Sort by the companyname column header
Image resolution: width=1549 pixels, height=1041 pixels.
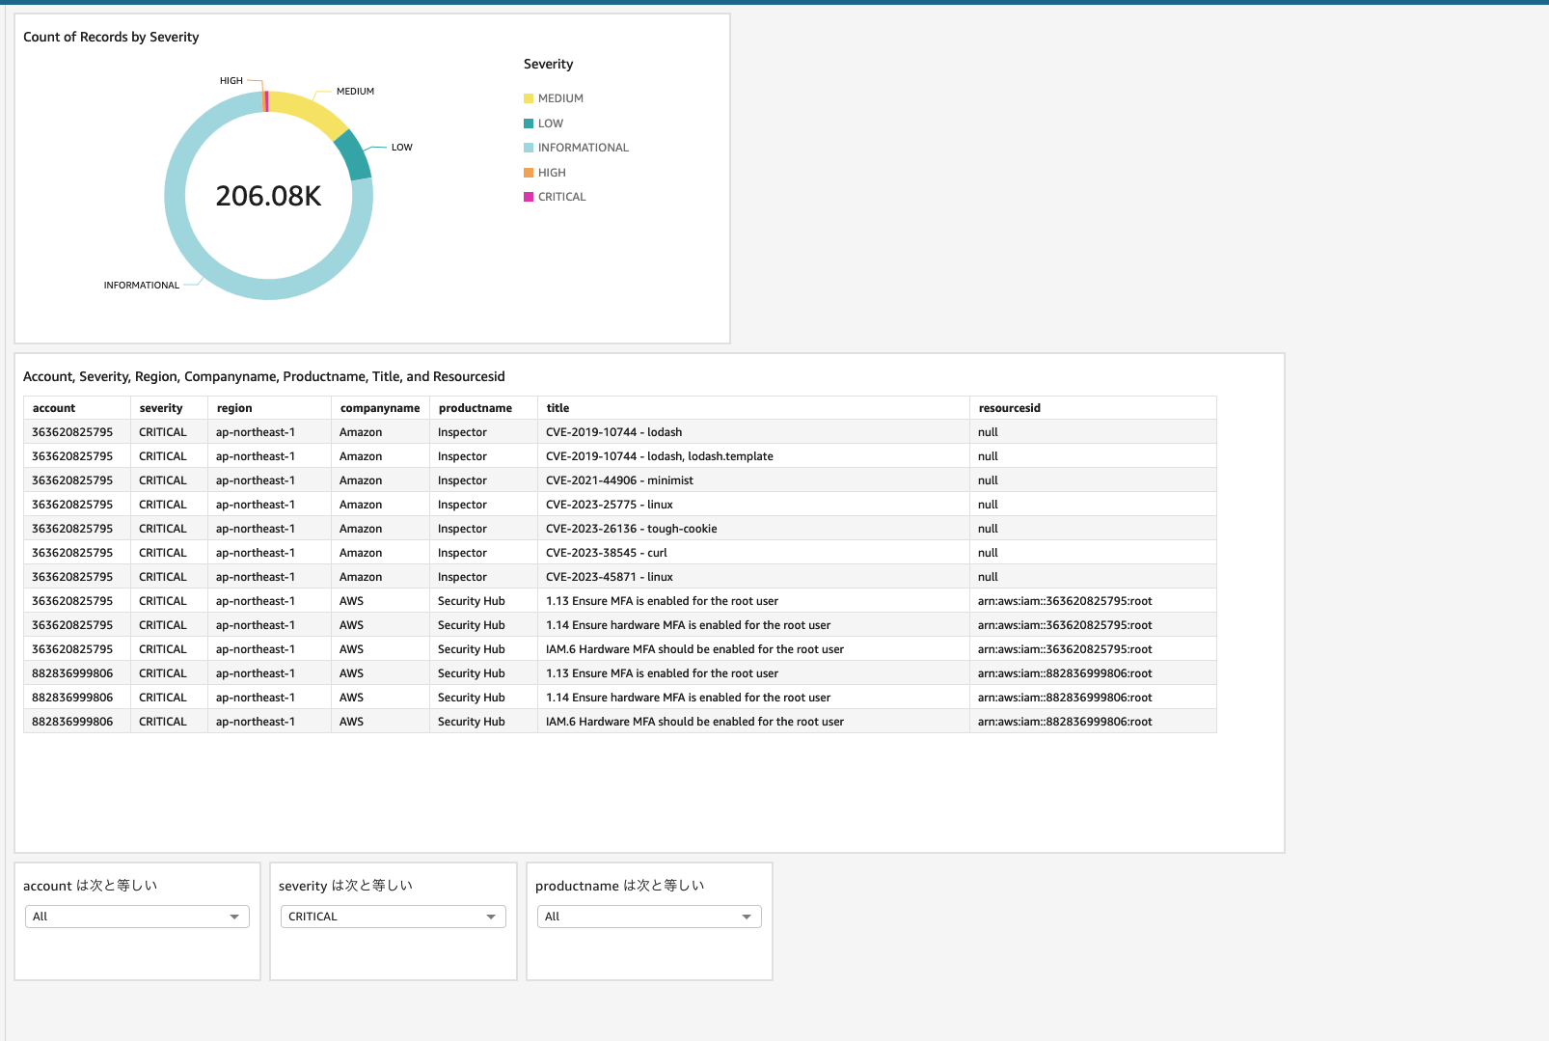point(381,408)
